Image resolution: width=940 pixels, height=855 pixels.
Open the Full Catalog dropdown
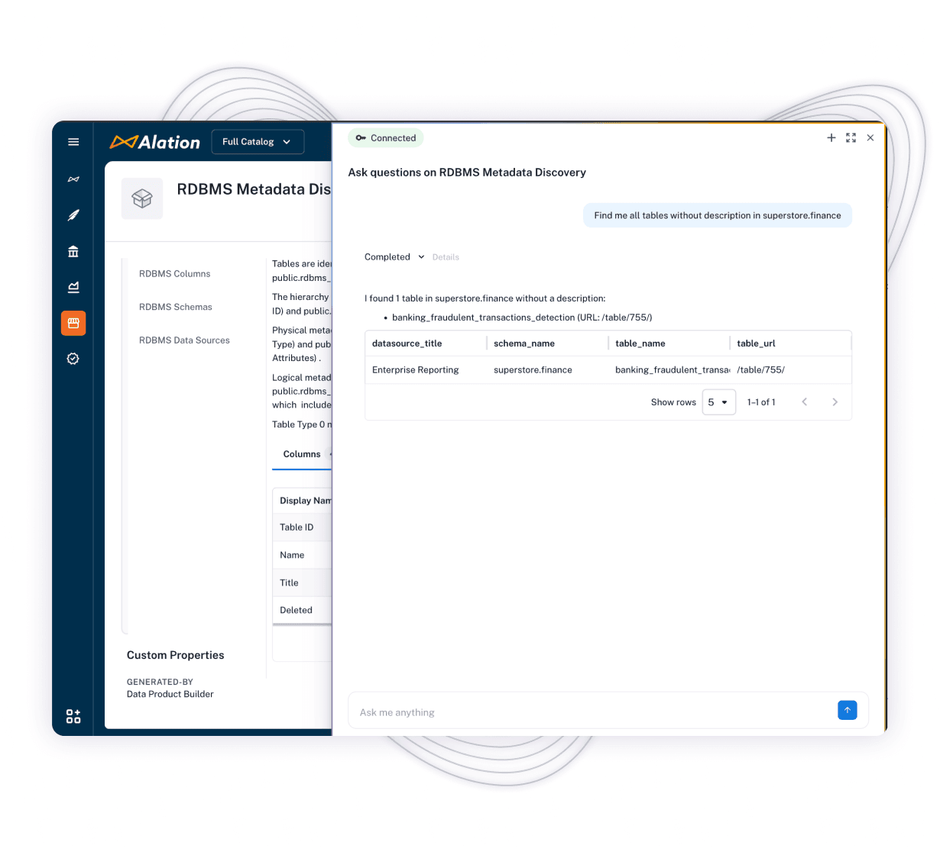point(258,142)
